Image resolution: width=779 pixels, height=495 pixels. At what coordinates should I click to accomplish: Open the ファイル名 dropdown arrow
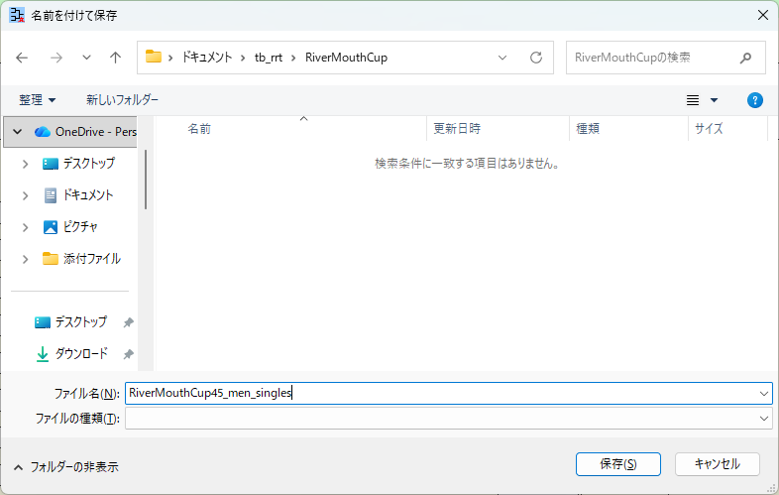pyautogui.click(x=763, y=394)
